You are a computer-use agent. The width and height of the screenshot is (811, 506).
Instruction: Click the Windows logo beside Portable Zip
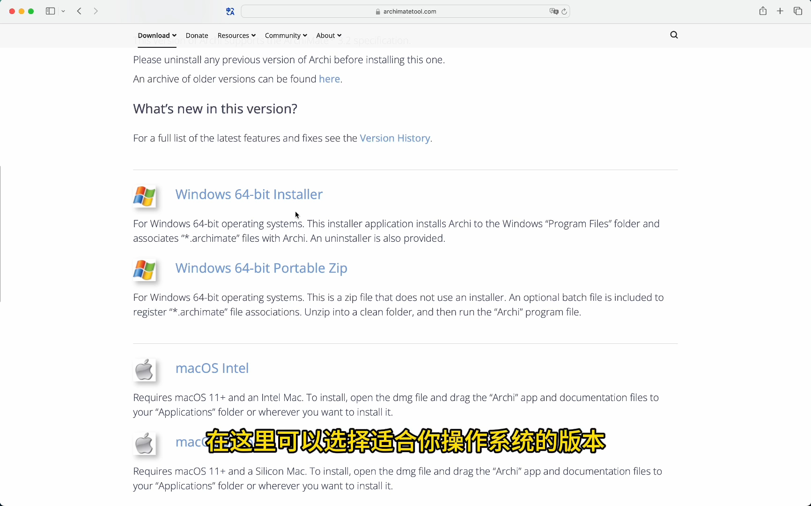(144, 270)
